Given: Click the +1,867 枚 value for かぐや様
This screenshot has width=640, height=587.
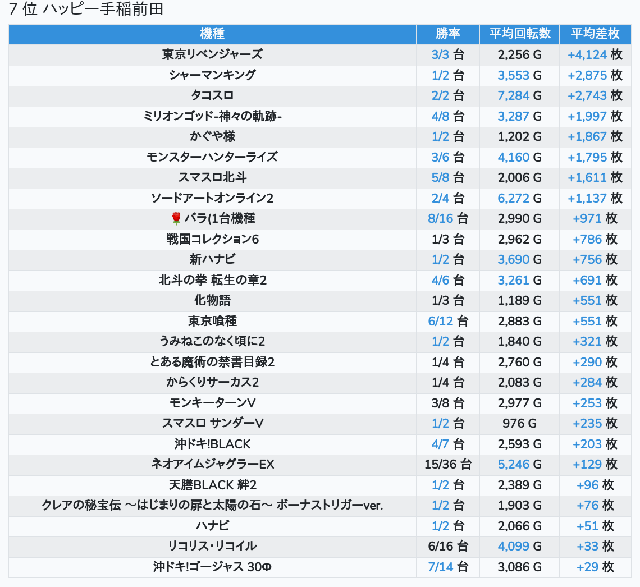Looking at the screenshot, I should coord(595,137).
